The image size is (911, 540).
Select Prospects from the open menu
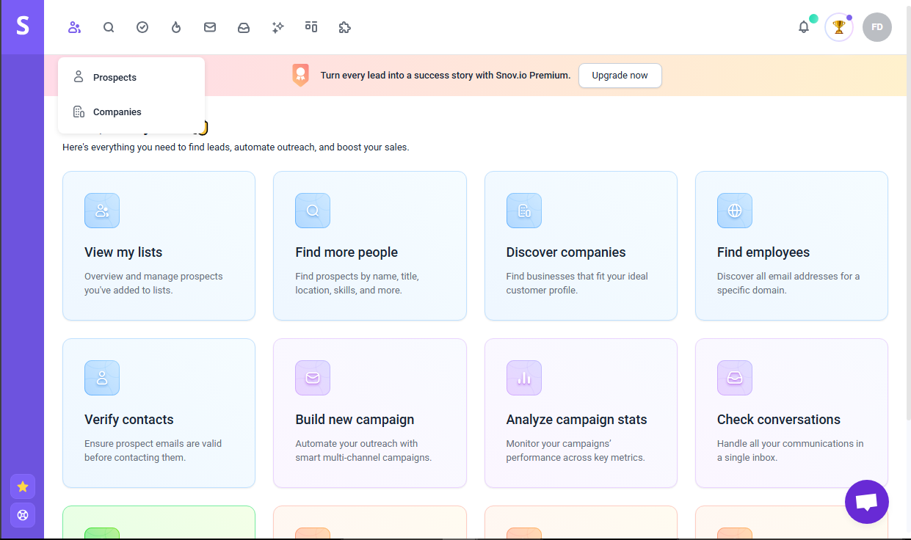point(114,77)
